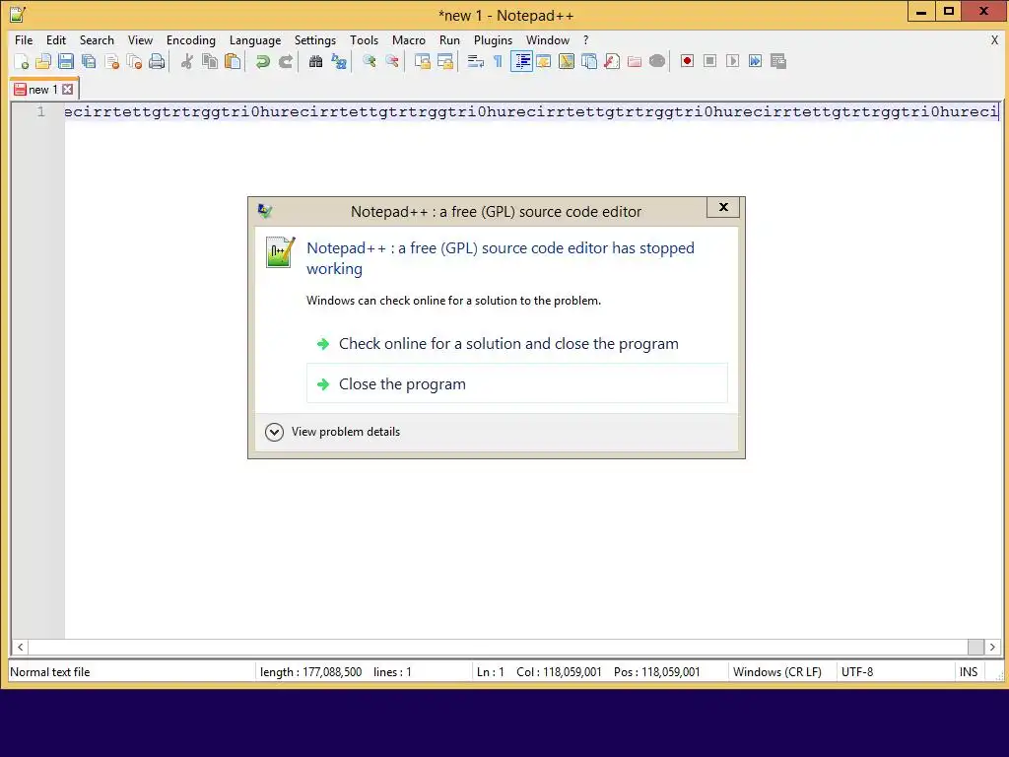This screenshot has height=757, width=1009.
Task: Open the Window menu
Action: pos(548,39)
